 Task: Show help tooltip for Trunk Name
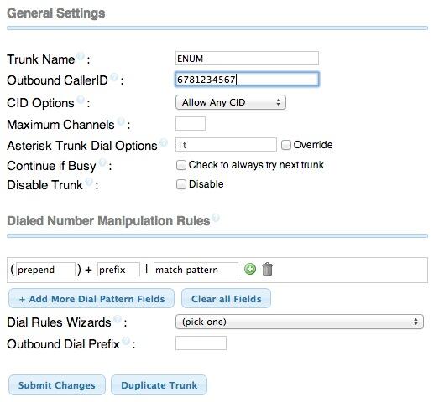click(81, 56)
